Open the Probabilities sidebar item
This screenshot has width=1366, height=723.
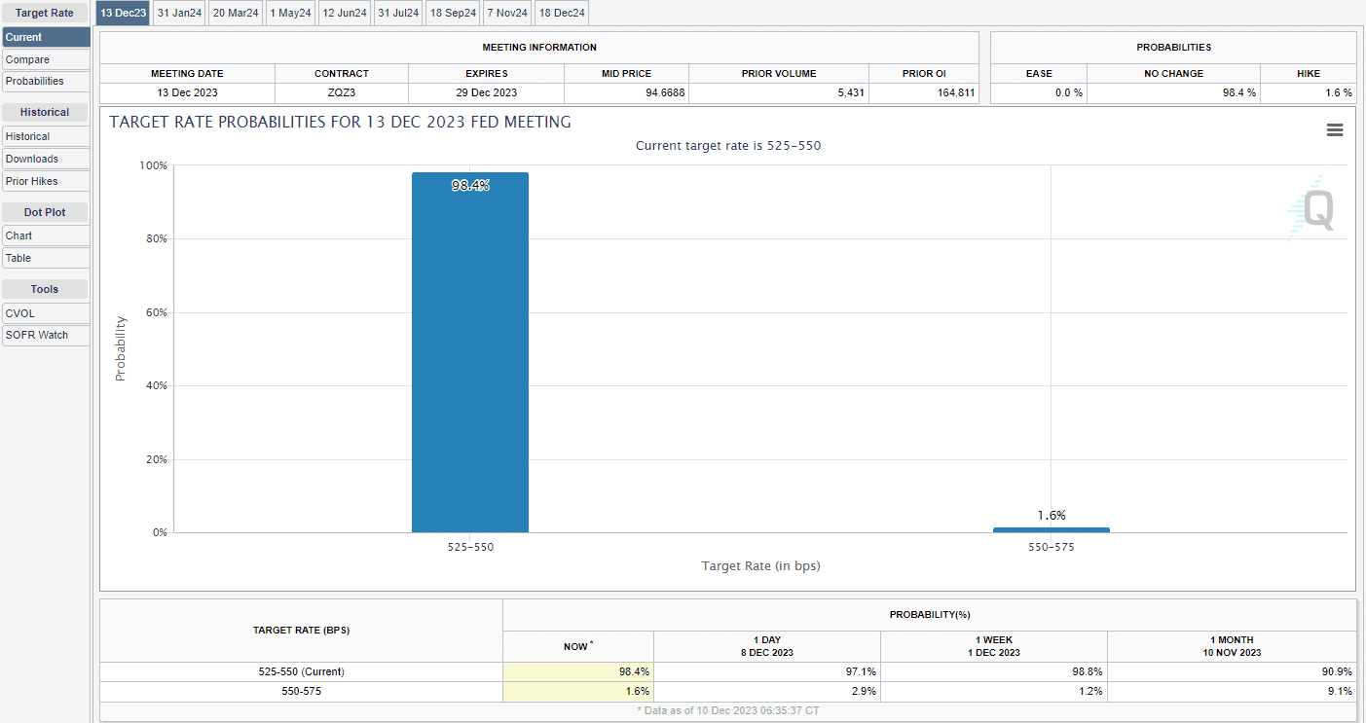tap(46, 81)
